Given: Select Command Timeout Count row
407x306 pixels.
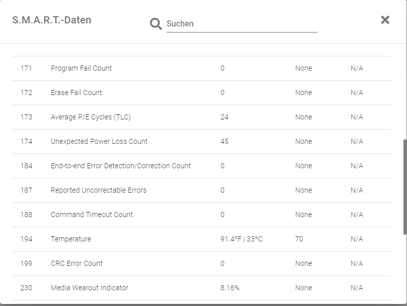Looking at the screenshot, I should coord(91,215).
